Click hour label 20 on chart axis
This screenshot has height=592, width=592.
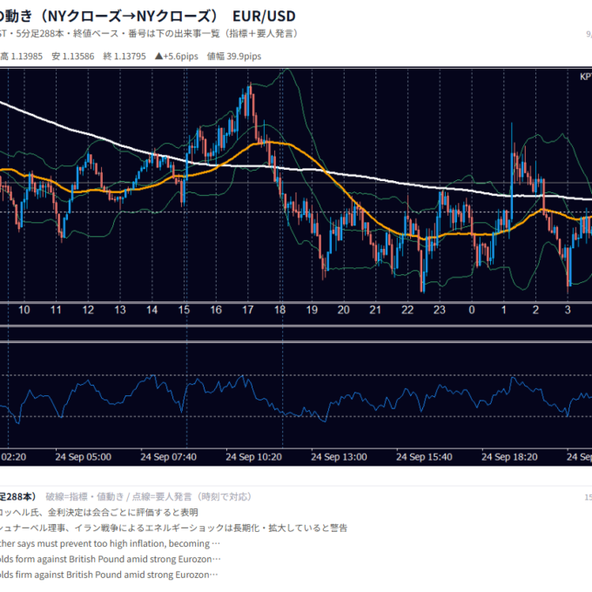[x=344, y=310]
